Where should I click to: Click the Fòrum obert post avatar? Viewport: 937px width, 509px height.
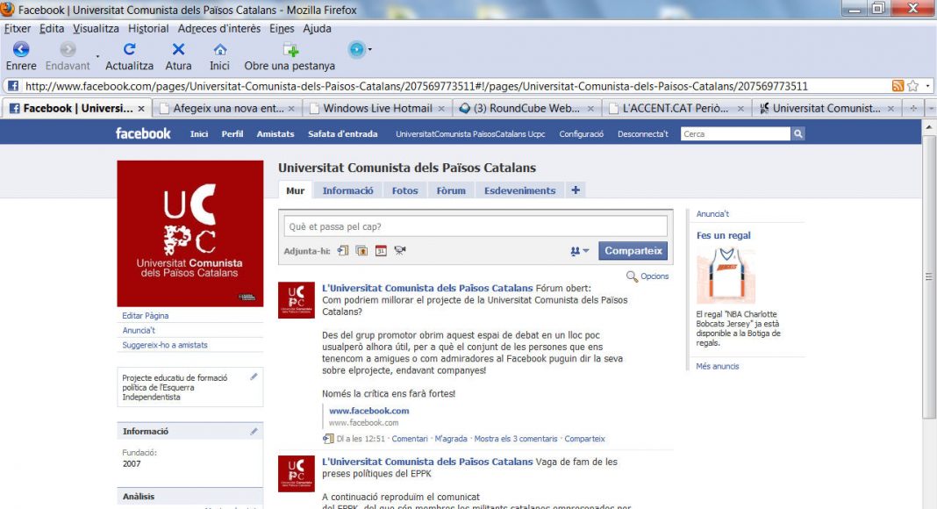click(x=297, y=300)
